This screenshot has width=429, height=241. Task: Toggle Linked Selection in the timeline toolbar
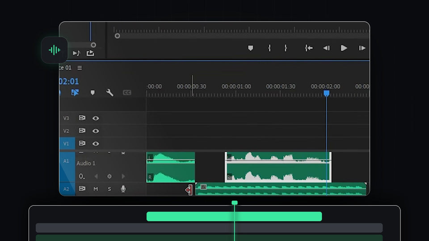point(75,93)
